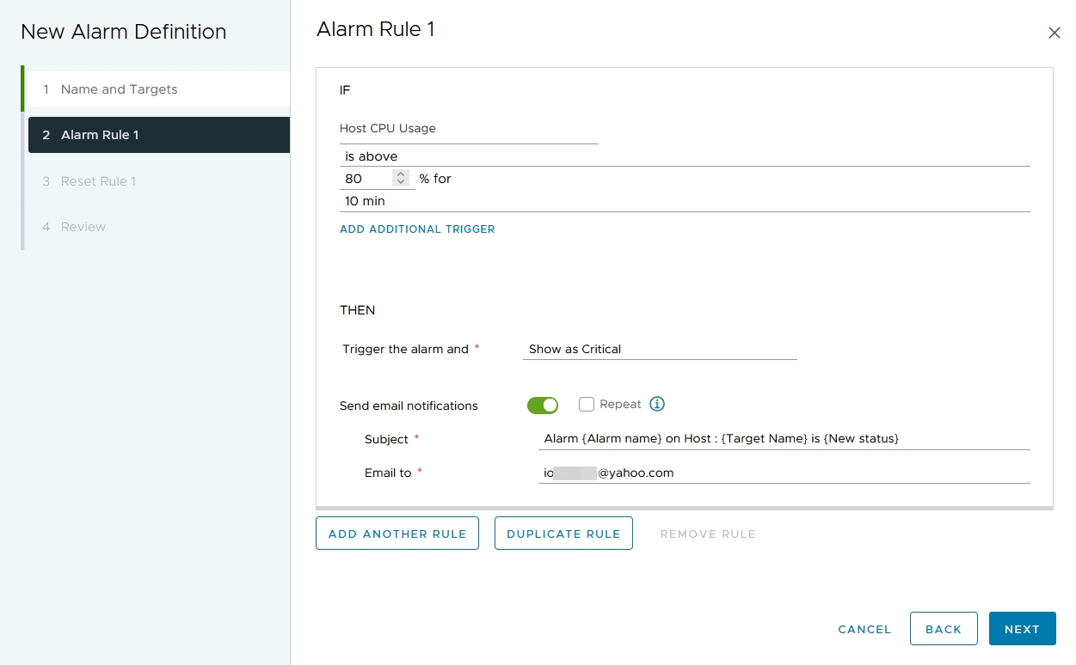
Task: Click the Repeat info icon
Action: tap(657, 404)
